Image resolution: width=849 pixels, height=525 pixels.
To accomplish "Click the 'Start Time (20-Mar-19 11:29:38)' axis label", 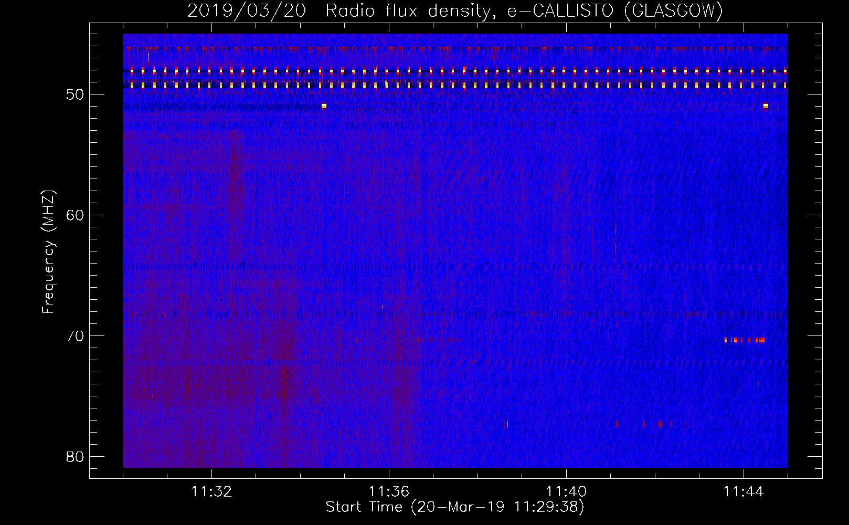I will click(455, 507).
